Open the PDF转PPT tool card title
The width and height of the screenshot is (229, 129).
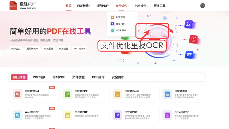(81, 91)
